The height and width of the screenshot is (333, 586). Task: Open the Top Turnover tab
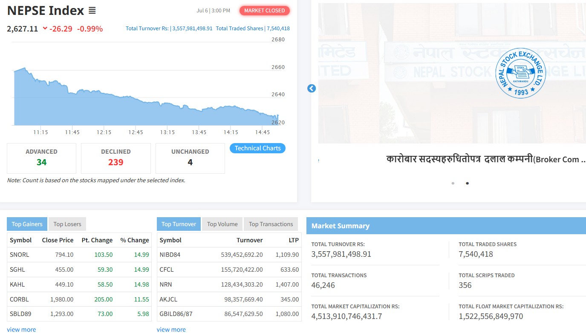179,224
